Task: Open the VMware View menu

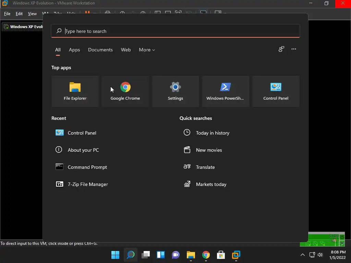Action: point(32,14)
